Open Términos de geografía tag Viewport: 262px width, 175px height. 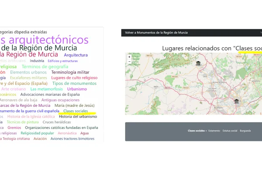pos(45,66)
